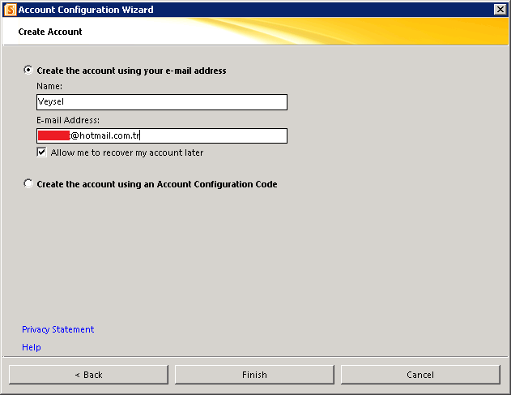Click the wizard app icon in title bar
Image resolution: width=511 pixels, height=395 pixels.
pos(11,10)
